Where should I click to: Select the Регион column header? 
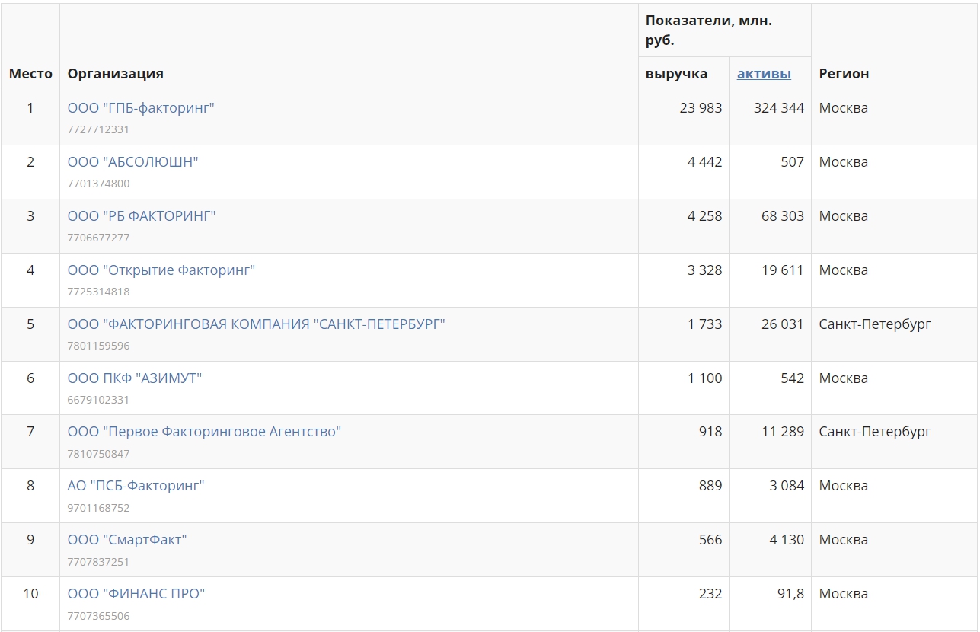coord(844,74)
